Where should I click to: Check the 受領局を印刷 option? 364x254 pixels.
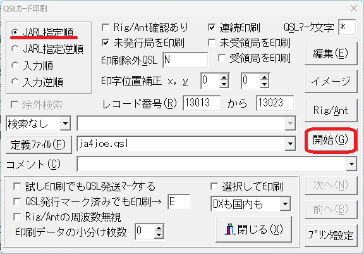pos(222,58)
